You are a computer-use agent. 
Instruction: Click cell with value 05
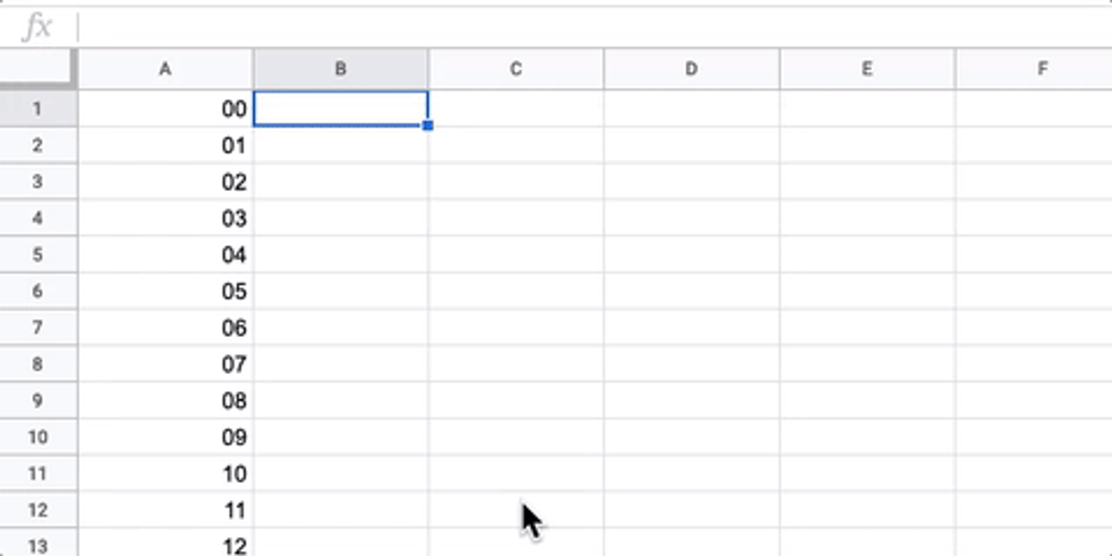coord(165,291)
